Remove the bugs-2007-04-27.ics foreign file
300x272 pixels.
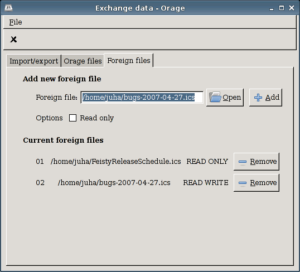(257, 183)
